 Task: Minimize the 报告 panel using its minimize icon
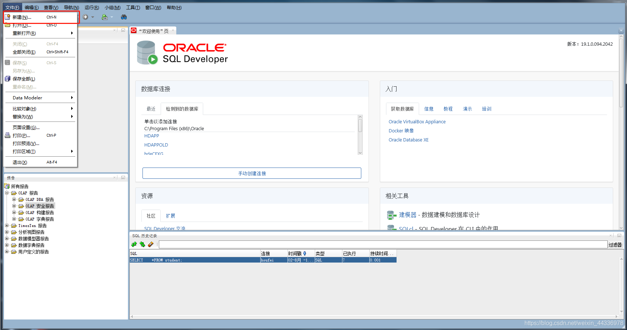pyautogui.click(x=123, y=178)
